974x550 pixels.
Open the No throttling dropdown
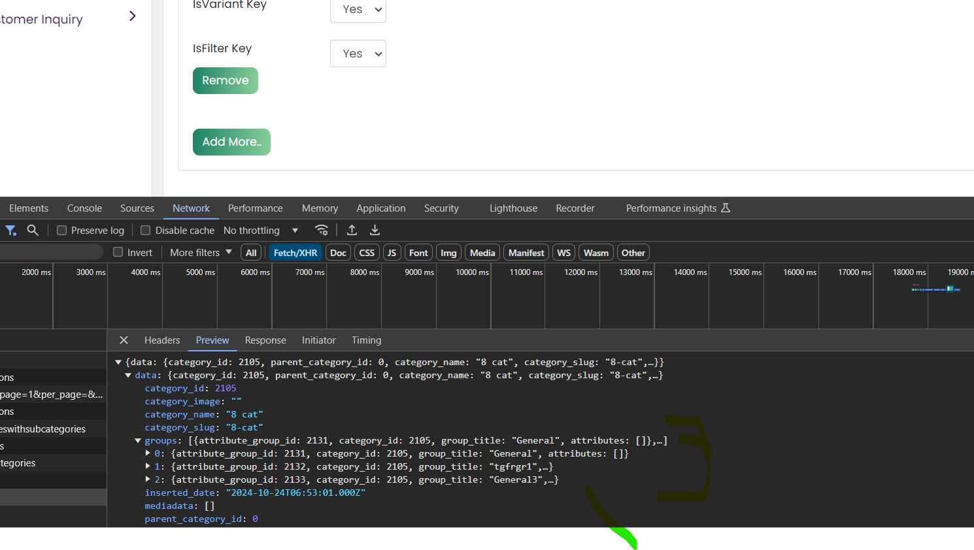click(x=261, y=231)
